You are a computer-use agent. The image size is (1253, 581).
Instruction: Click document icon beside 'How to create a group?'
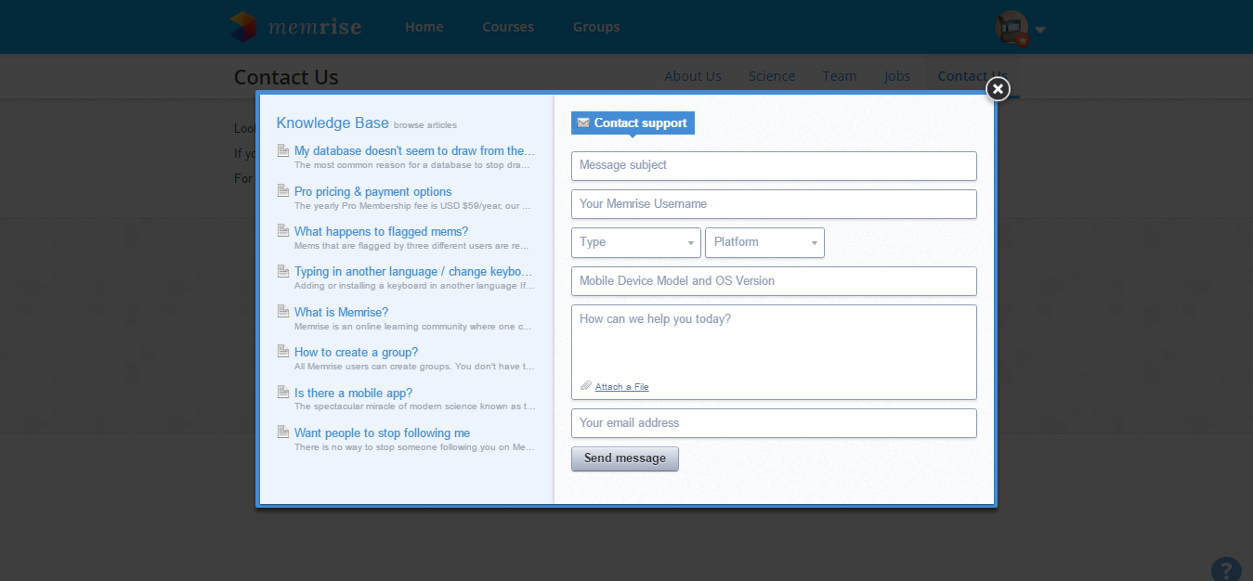(x=283, y=352)
